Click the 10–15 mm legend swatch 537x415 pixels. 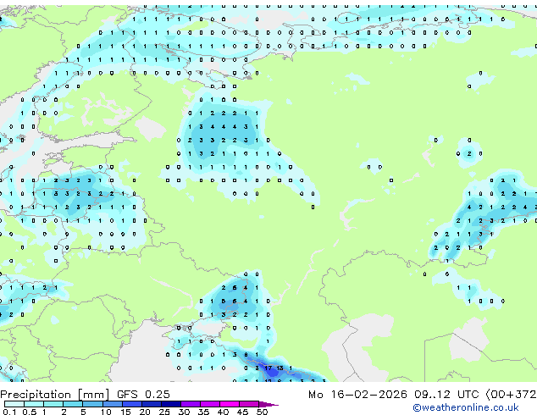click(112, 404)
